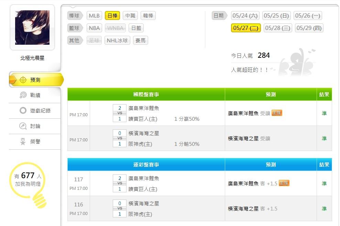This screenshot has width=340, height=226.
Task: Select the WNBA league filter
Action: [x=116, y=28]
